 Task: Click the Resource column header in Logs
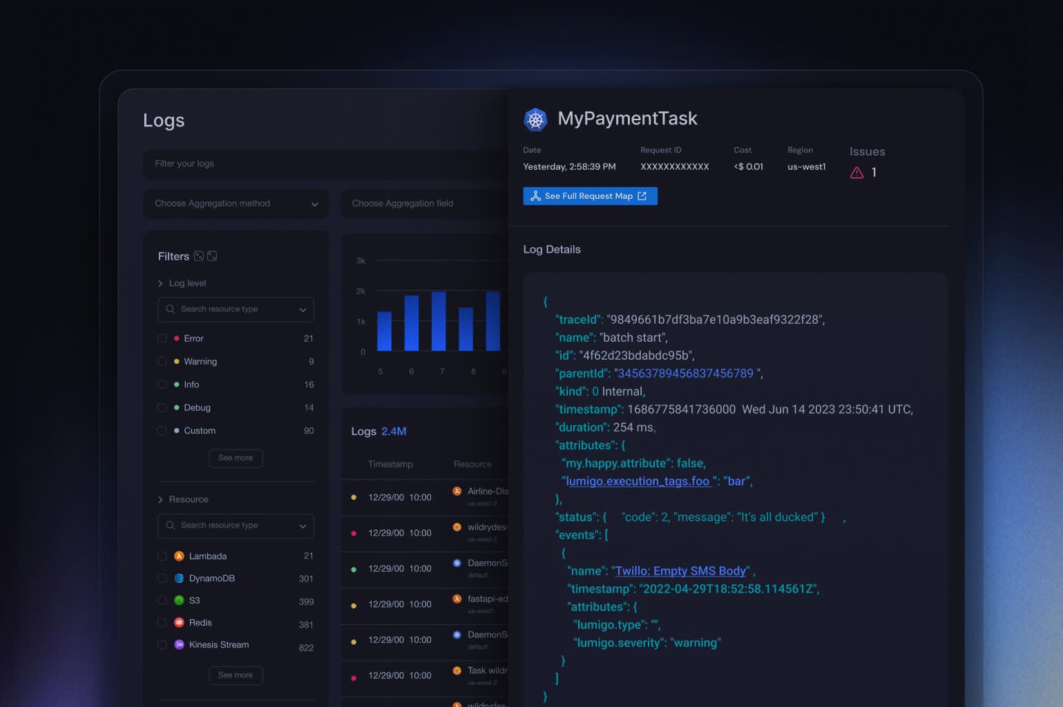point(472,464)
